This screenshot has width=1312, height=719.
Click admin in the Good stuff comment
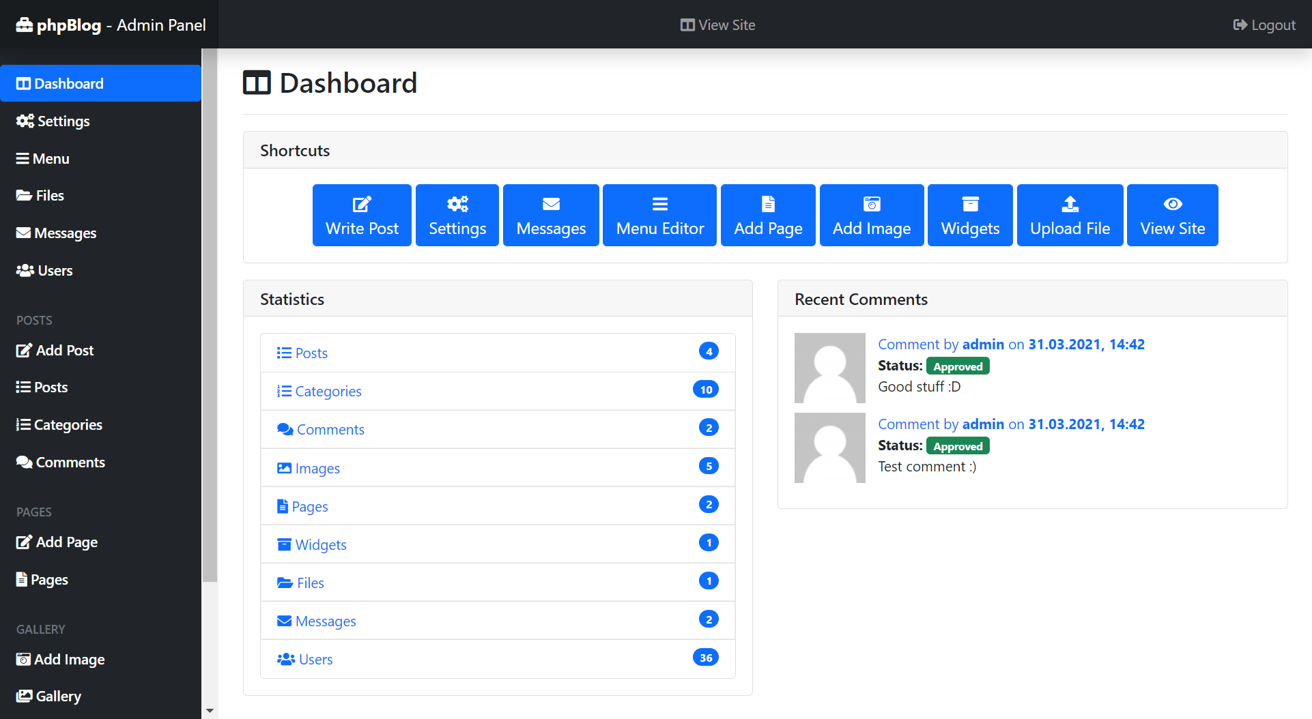point(983,344)
